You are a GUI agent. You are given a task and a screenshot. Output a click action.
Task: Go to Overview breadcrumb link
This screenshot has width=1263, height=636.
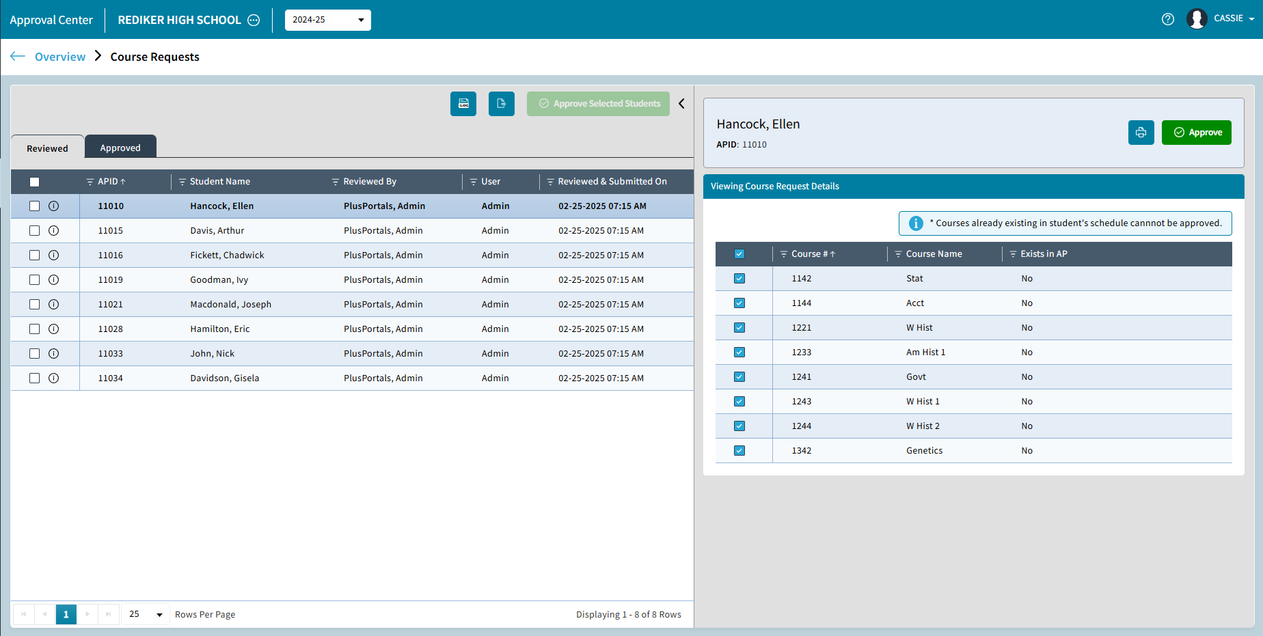click(60, 57)
